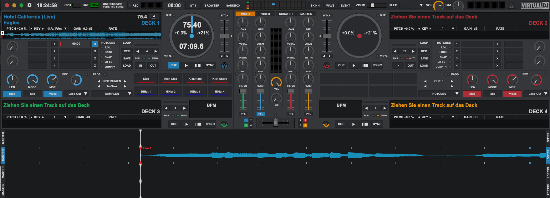Switch to the MIXER tab
Image resolution: width=550 pixels, height=198 pixels.
pyautogui.click(x=245, y=14)
